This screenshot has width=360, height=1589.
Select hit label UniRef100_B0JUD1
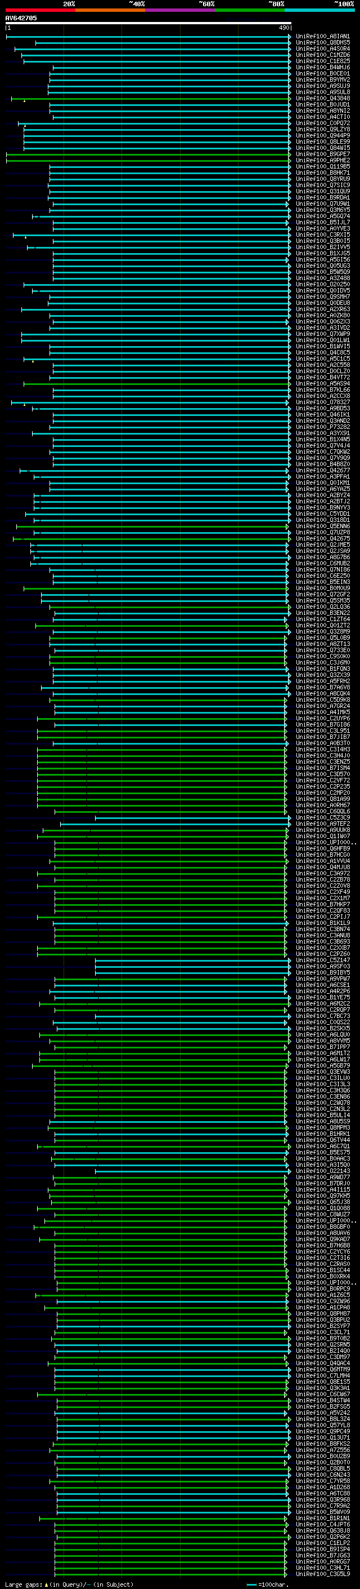pyautogui.click(x=322, y=105)
